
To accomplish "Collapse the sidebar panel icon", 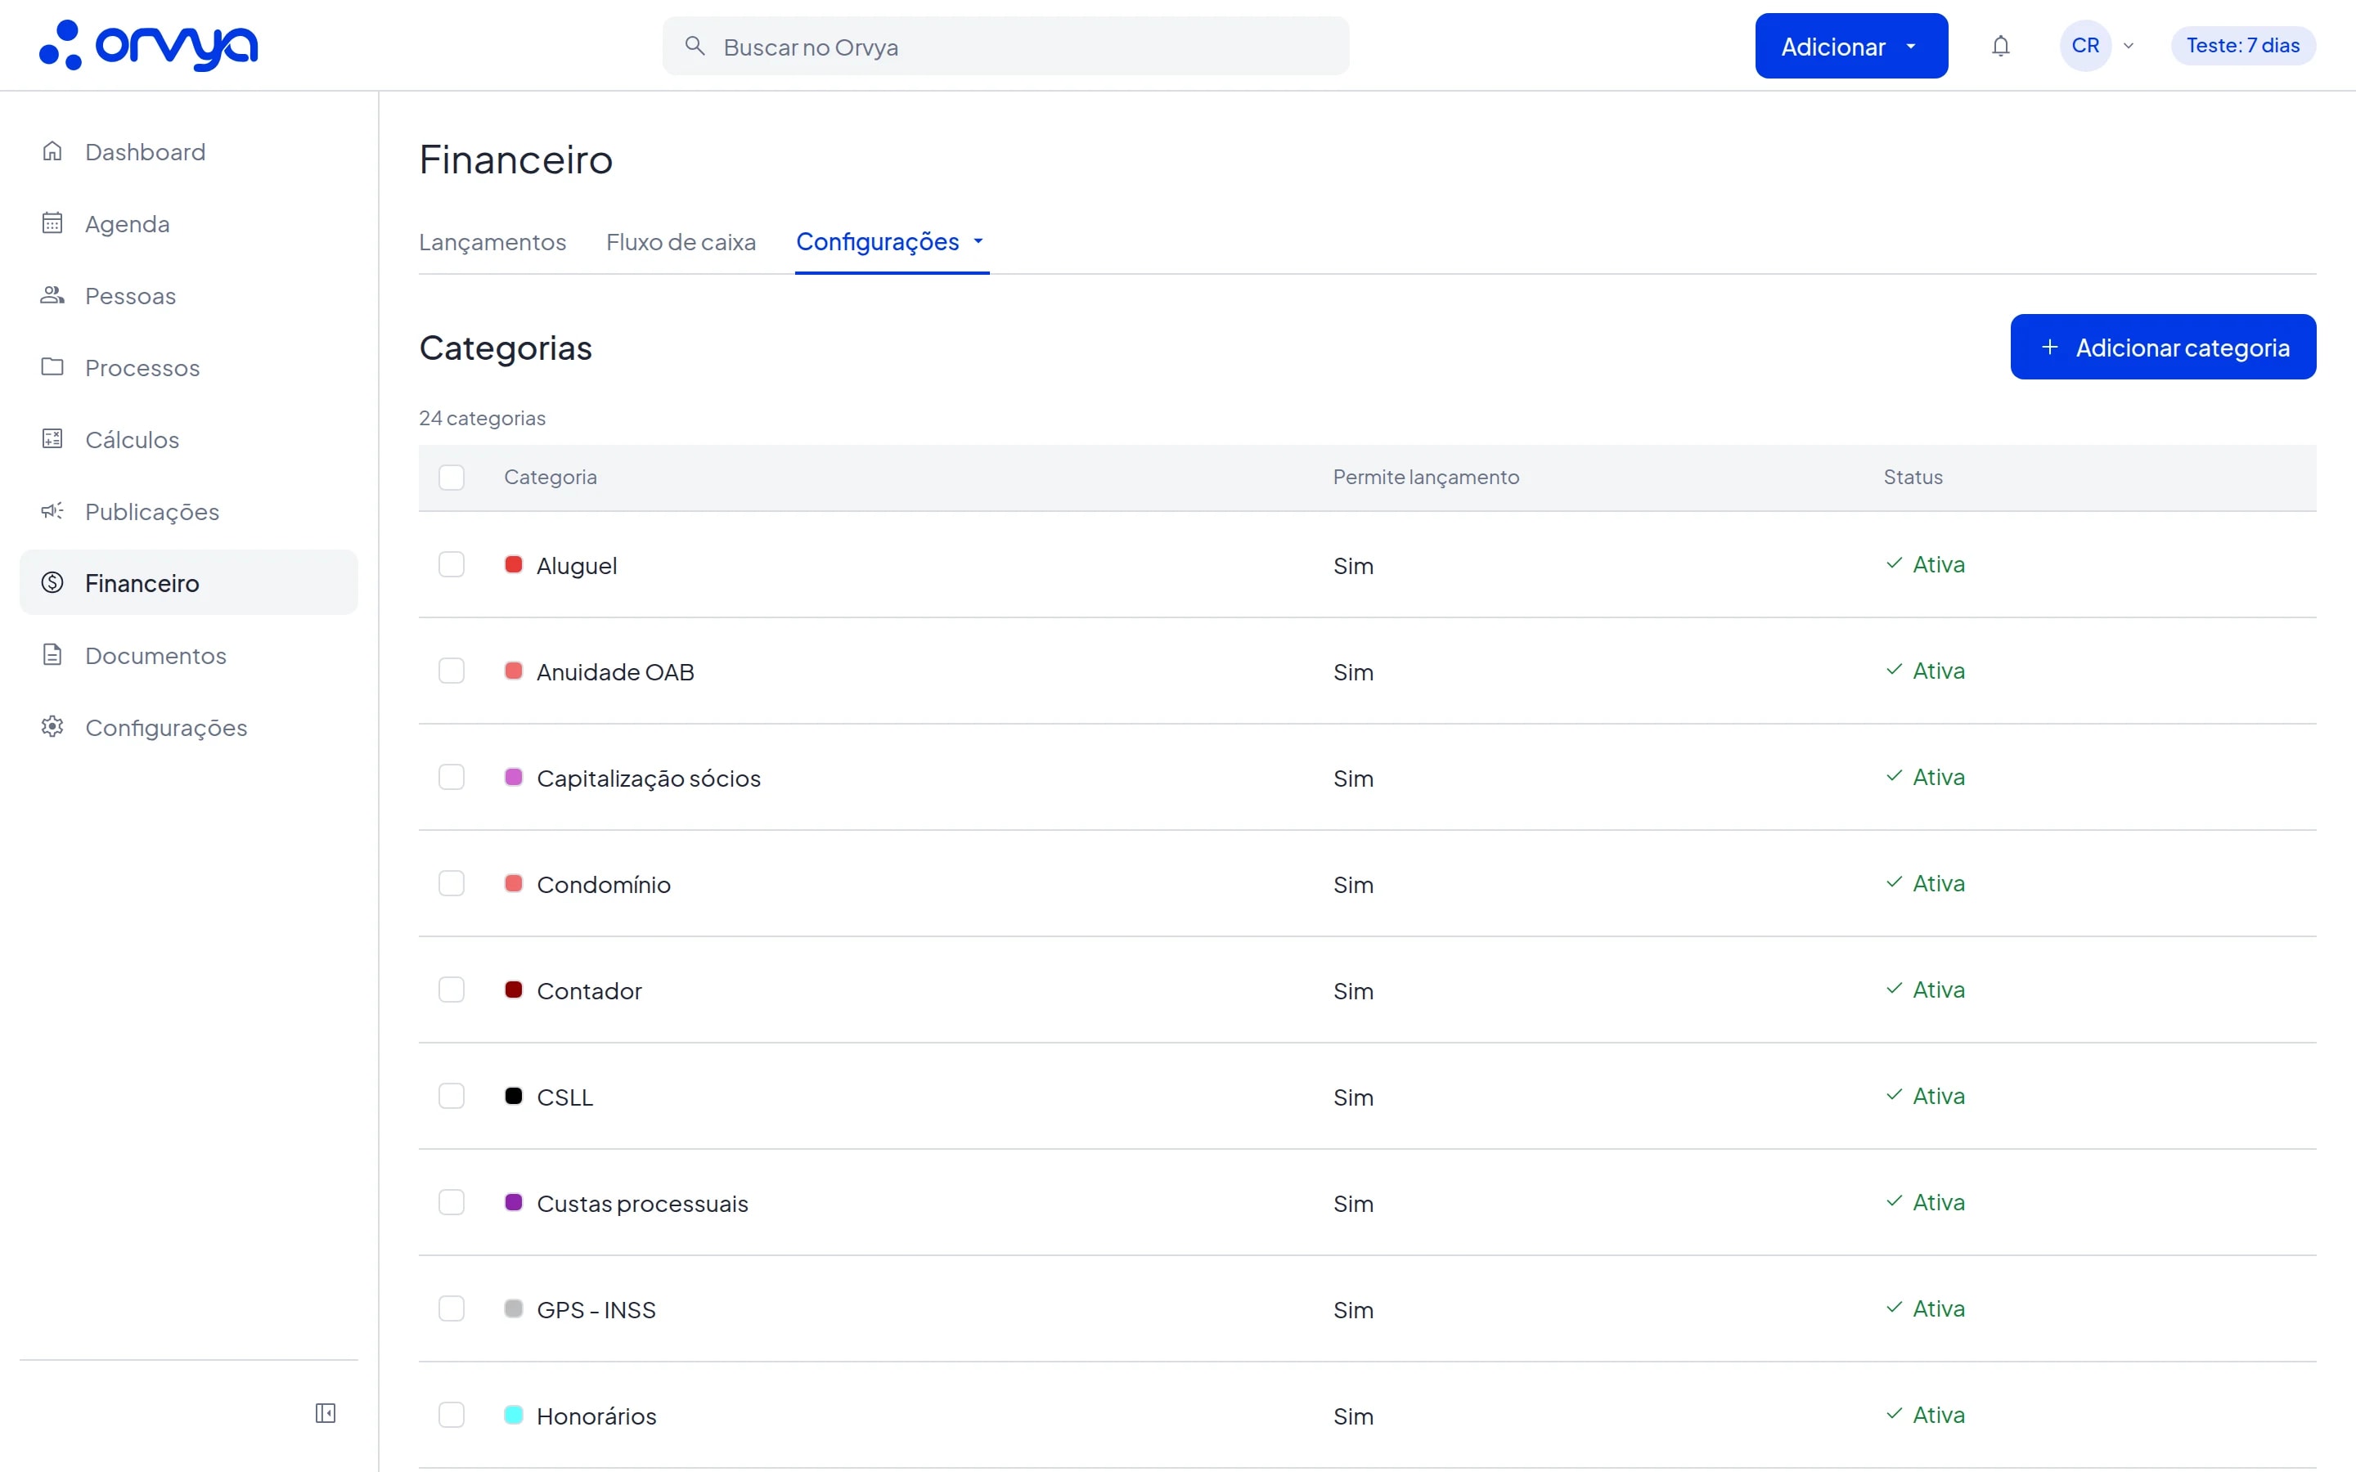I will (x=325, y=1412).
